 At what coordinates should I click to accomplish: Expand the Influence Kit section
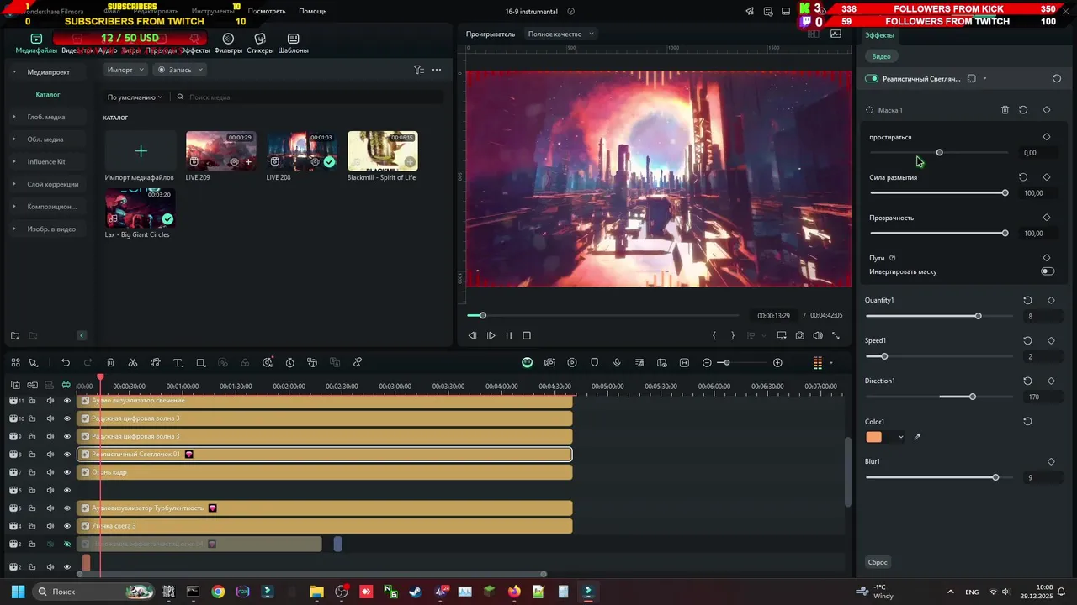point(14,161)
